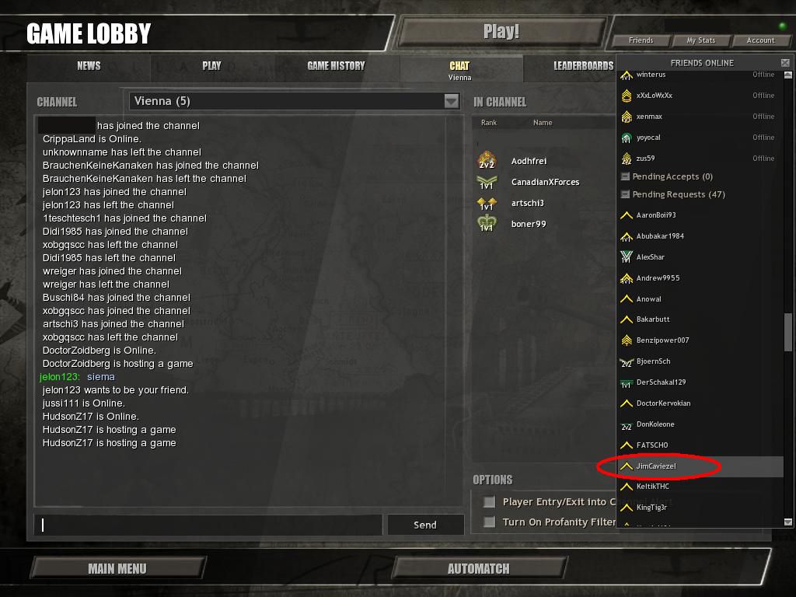Click CanadianXForces' 1v1 rank chevron icon

487,182
